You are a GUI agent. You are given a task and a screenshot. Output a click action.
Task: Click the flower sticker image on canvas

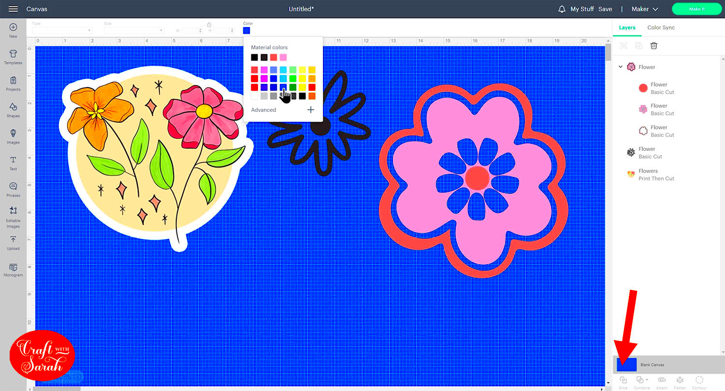coord(156,158)
